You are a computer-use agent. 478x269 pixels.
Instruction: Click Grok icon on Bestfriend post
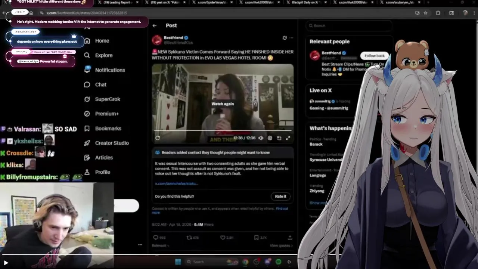click(x=285, y=38)
